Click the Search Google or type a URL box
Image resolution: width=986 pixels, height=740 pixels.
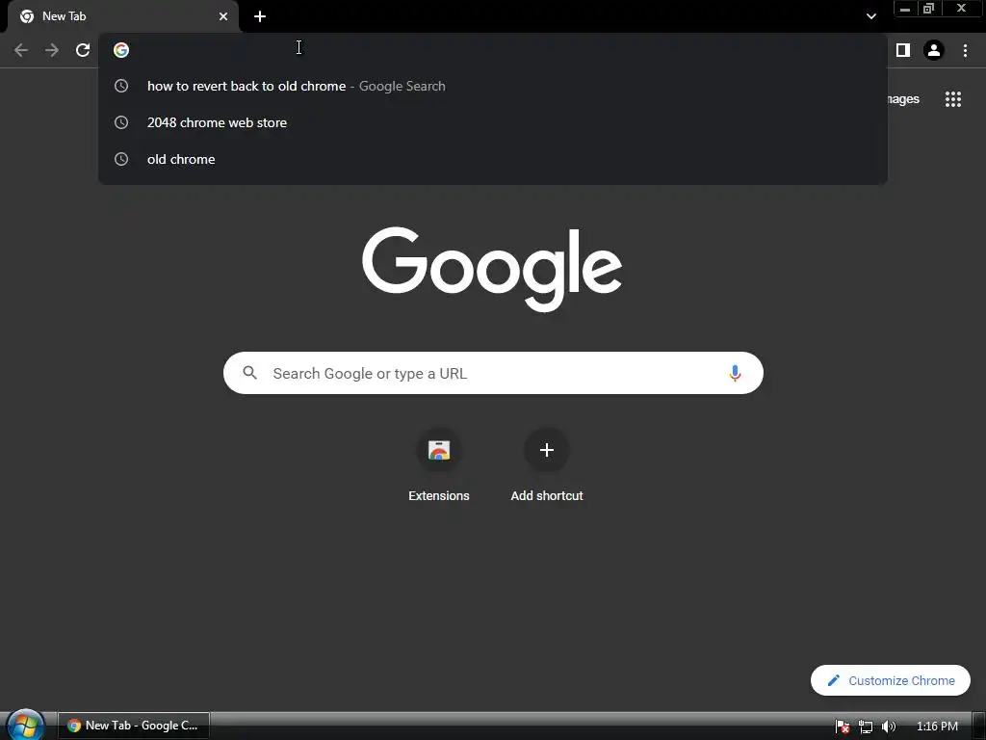tap(493, 373)
